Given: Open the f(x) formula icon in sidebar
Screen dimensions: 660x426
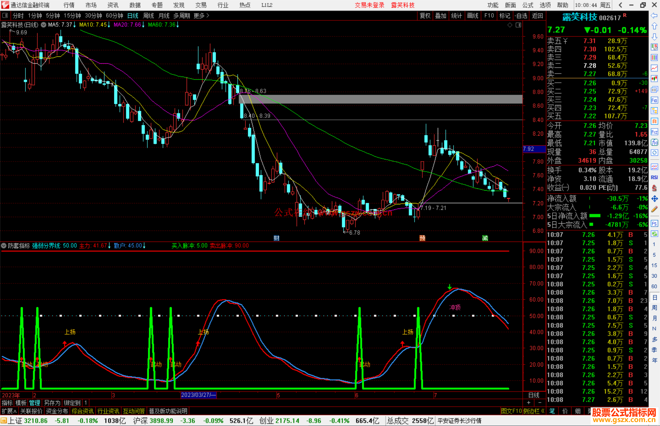Looking at the screenshot, I should (x=654, y=142).
